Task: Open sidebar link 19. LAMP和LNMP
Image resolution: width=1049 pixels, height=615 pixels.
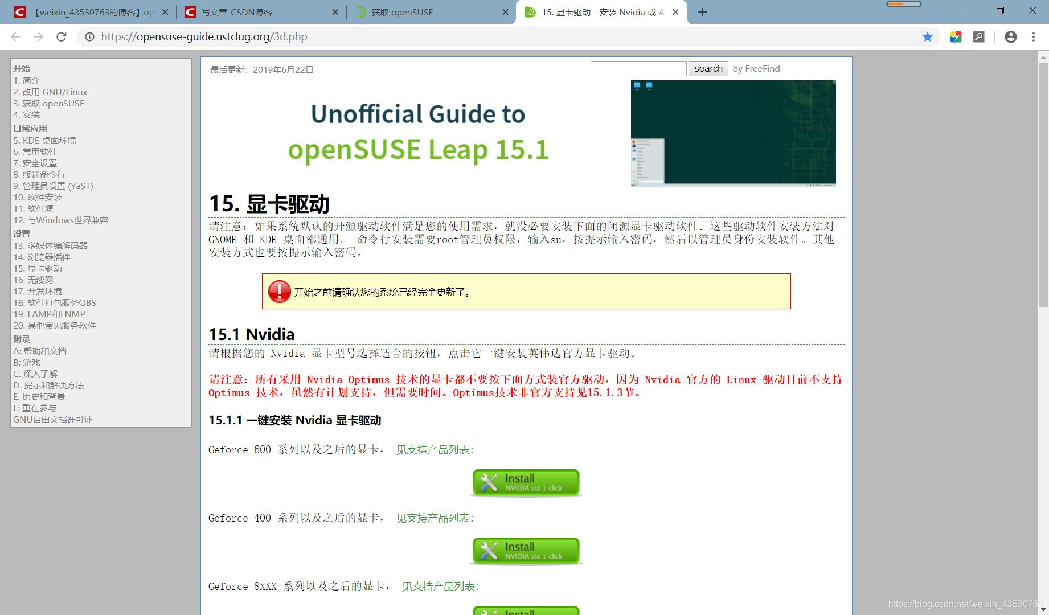Action: click(49, 314)
